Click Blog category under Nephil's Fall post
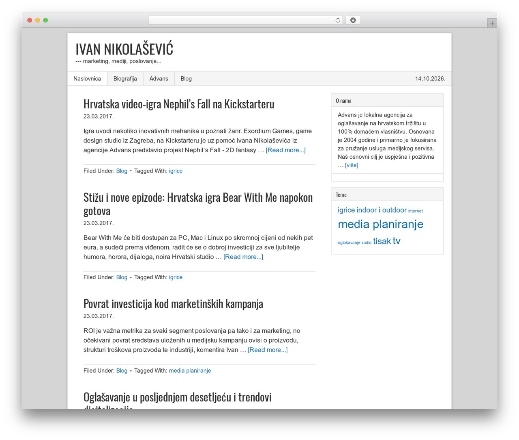The image size is (519, 440). 122,171
